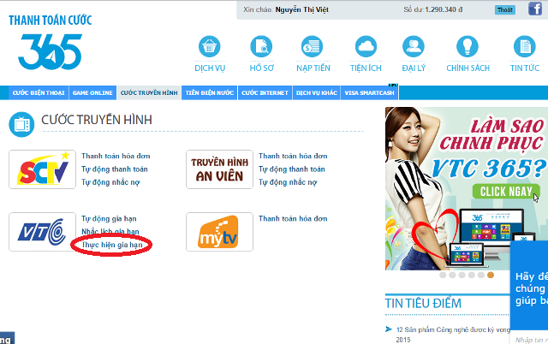548x344 pixels.
Task: Select the Cước truyền hình tab
Action: (x=149, y=93)
